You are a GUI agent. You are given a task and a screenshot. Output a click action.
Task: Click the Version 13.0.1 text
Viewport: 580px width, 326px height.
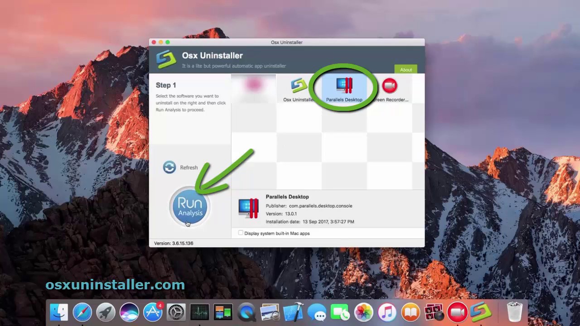click(x=281, y=214)
